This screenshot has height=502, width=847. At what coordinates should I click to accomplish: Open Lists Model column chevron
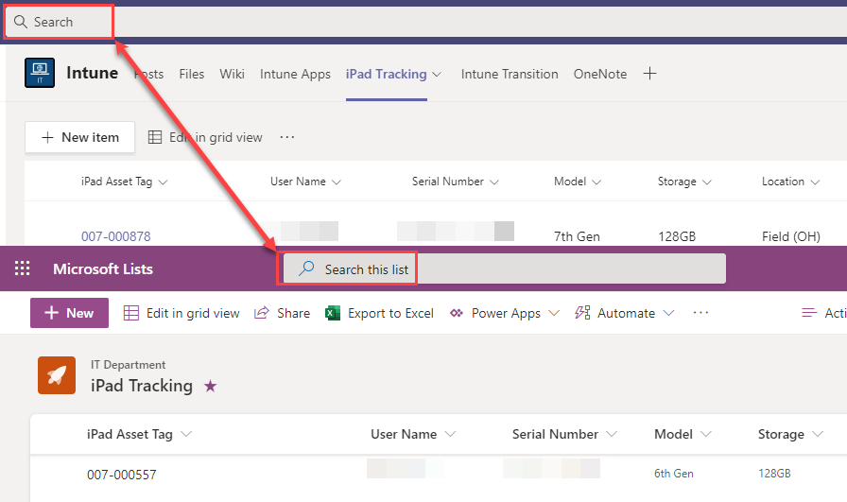[705, 434]
